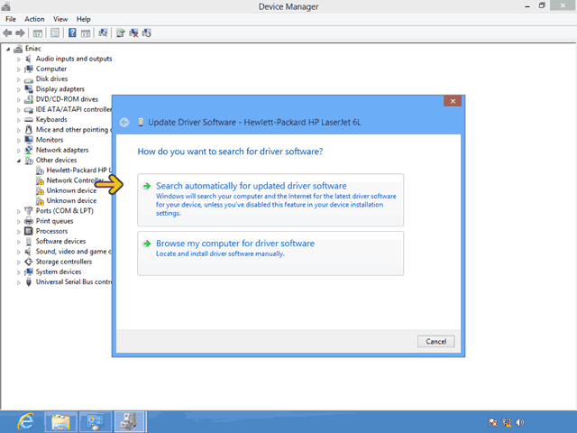Expand Audio inputs and outputs

click(19, 59)
